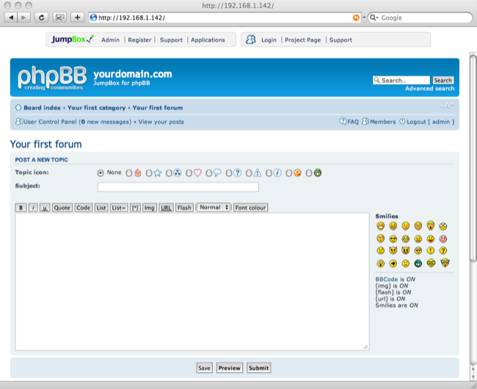
Task: Insert the light bulb idea smiley
Action: [x=380, y=263]
